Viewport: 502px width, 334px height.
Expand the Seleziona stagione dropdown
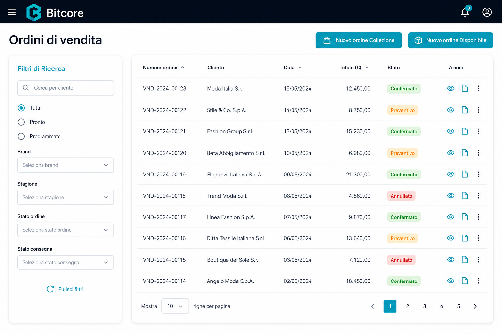coord(65,197)
